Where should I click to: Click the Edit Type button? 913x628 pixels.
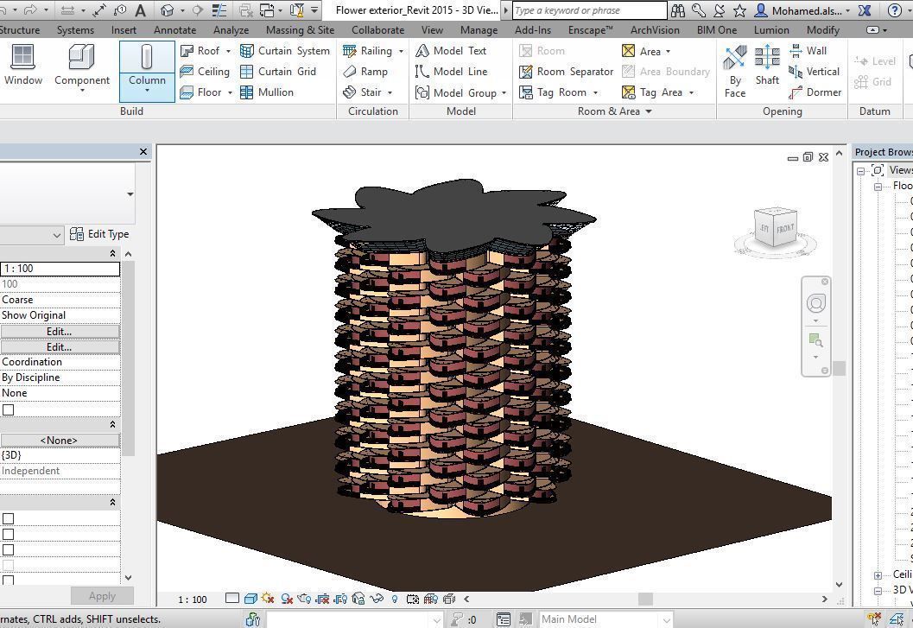point(99,234)
